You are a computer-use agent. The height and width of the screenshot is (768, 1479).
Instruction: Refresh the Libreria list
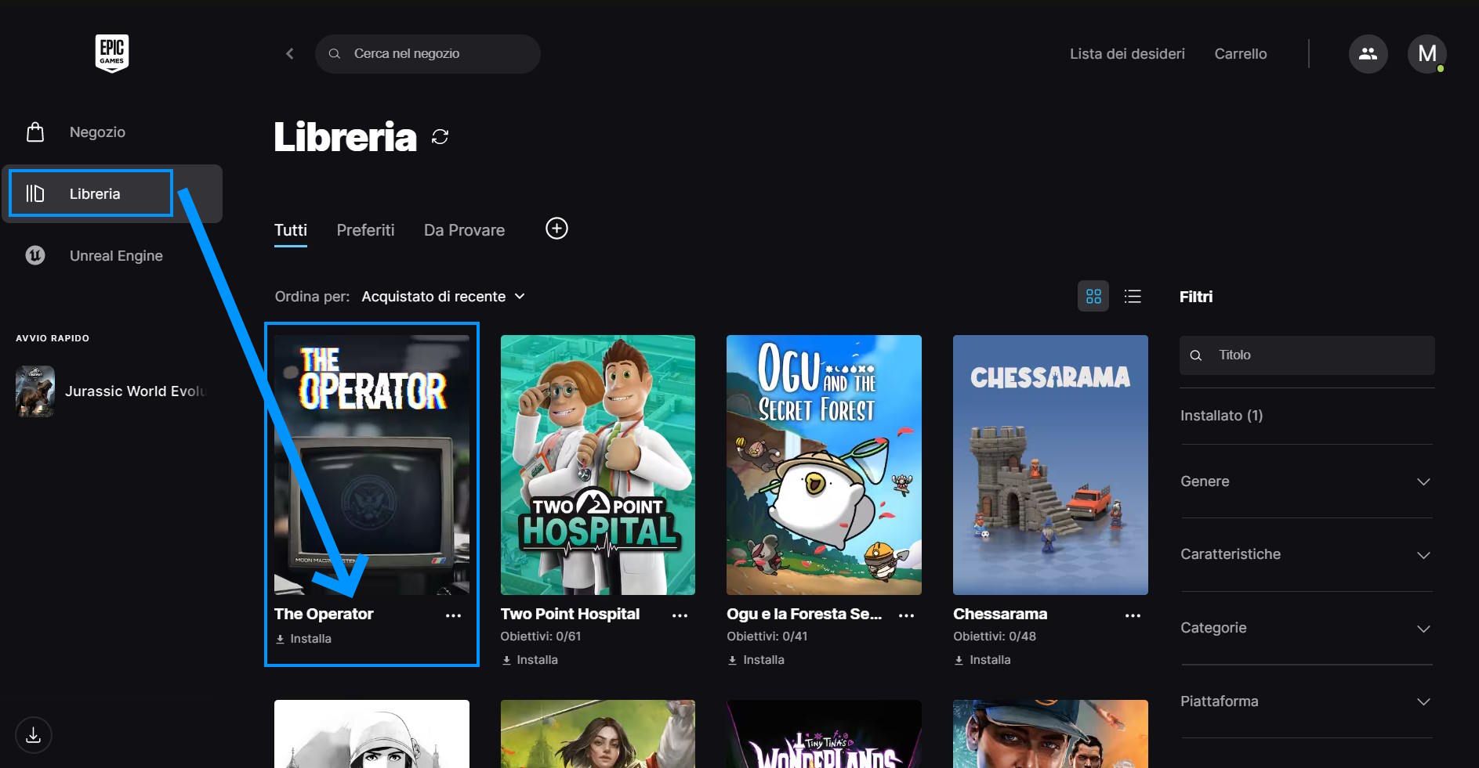pyautogui.click(x=440, y=137)
